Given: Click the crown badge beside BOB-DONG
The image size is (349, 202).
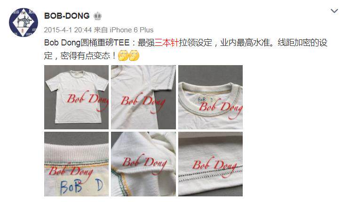Looking at the screenshot, I should click(98, 16).
